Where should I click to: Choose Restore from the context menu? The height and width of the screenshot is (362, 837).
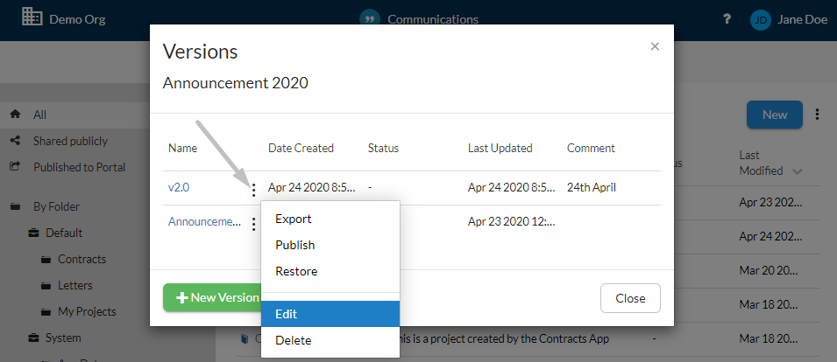click(x=330, y=271)
